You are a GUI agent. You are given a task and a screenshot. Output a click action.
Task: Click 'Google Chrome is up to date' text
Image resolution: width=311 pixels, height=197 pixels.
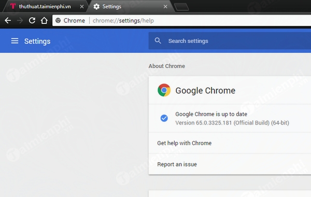(x=211, y=114)
